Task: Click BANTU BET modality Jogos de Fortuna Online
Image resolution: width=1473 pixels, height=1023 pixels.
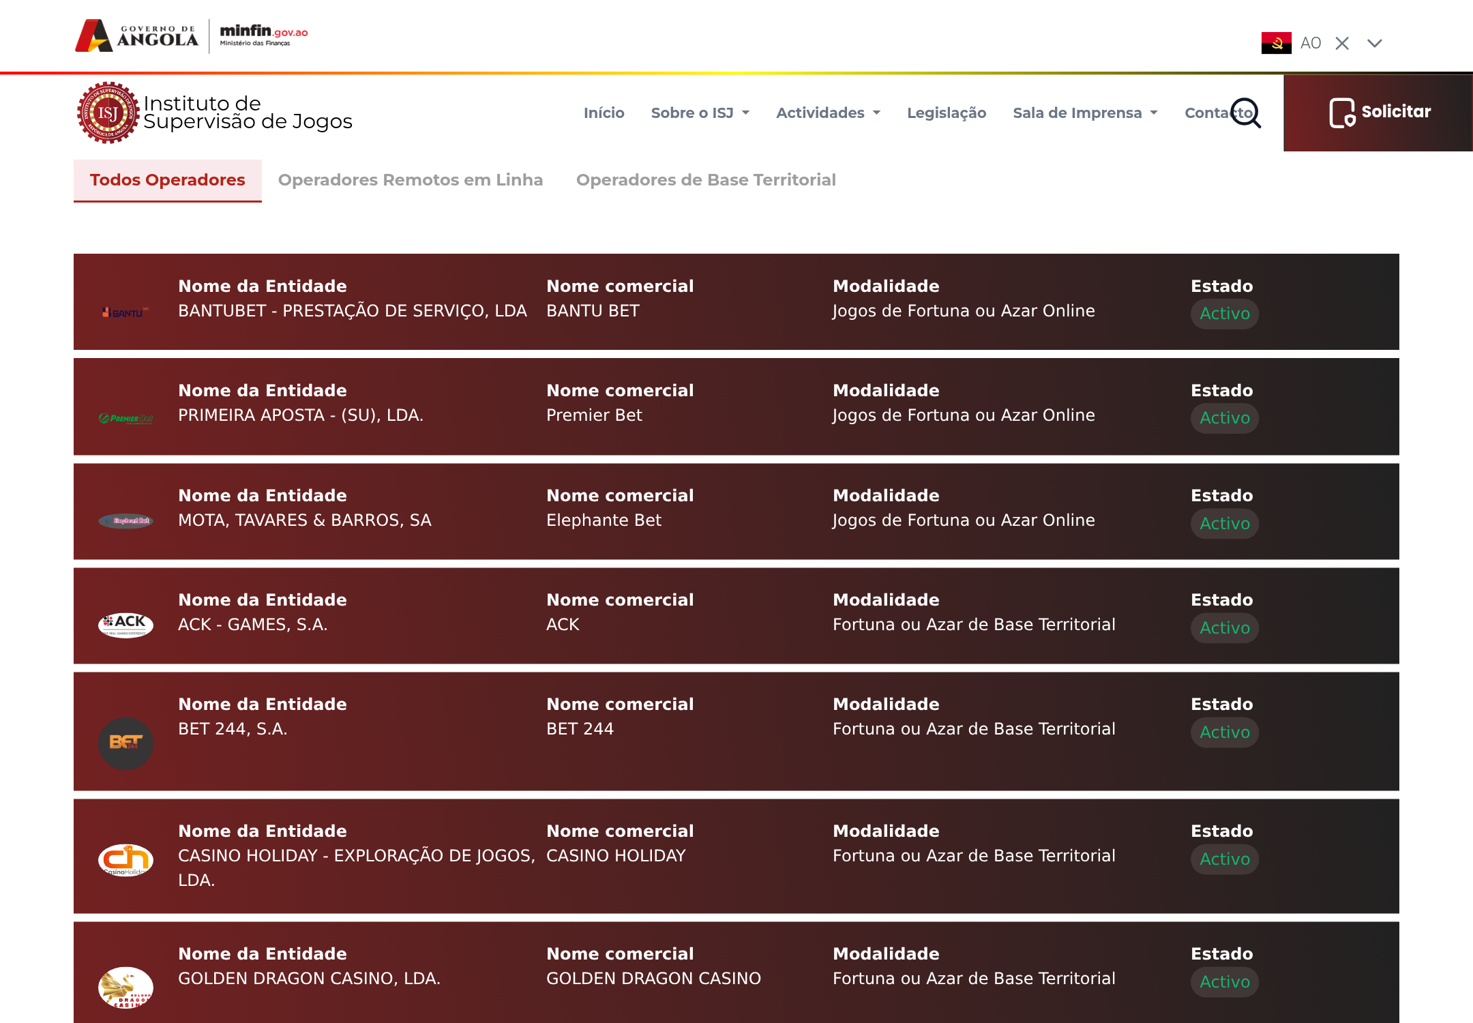Action: point(964,311)
